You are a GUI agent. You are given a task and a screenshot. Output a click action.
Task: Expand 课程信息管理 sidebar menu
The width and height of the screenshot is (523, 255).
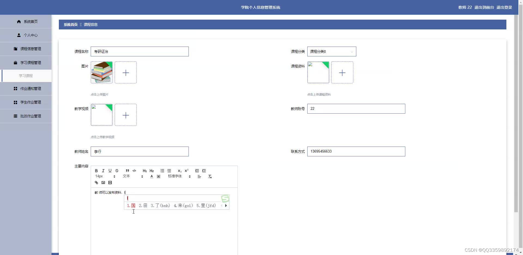(x=26, y=49)
